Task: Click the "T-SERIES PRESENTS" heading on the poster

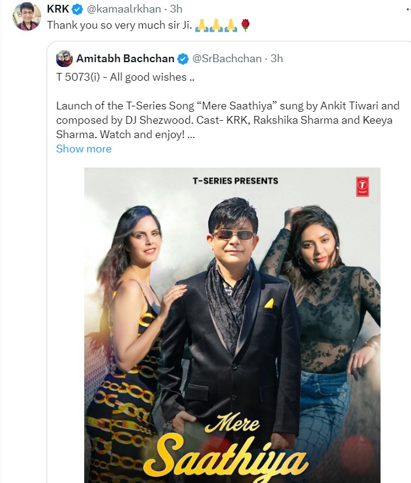Action: 235,181
